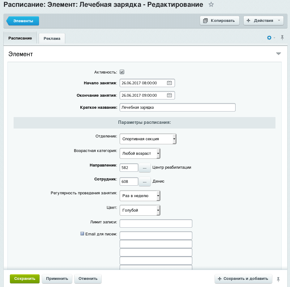Image resolution: width=290 pixels, height=287 pixels.
Task: Open the Действия menu
Action: click(263, 20)
